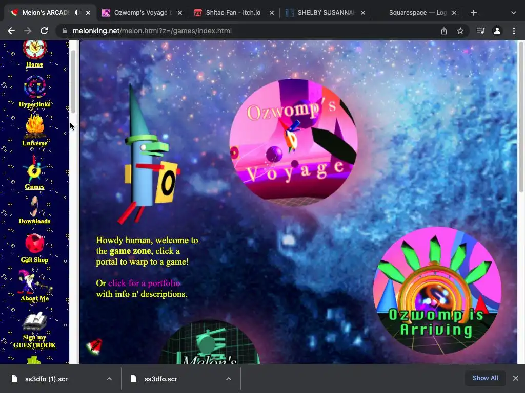Close the Squarespace tab
This screenshot has height=393, width=525.
point(454,13)
